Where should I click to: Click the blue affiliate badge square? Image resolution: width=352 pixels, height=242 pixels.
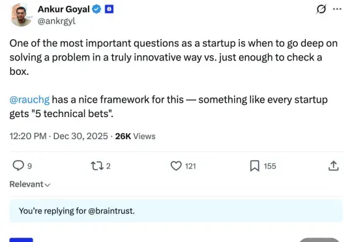(x=109, y=9)
